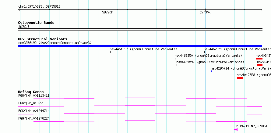271x133 pixels.
Task: Click the chr1:59710823..59735813 coordinates text
Action: [39, 7]
